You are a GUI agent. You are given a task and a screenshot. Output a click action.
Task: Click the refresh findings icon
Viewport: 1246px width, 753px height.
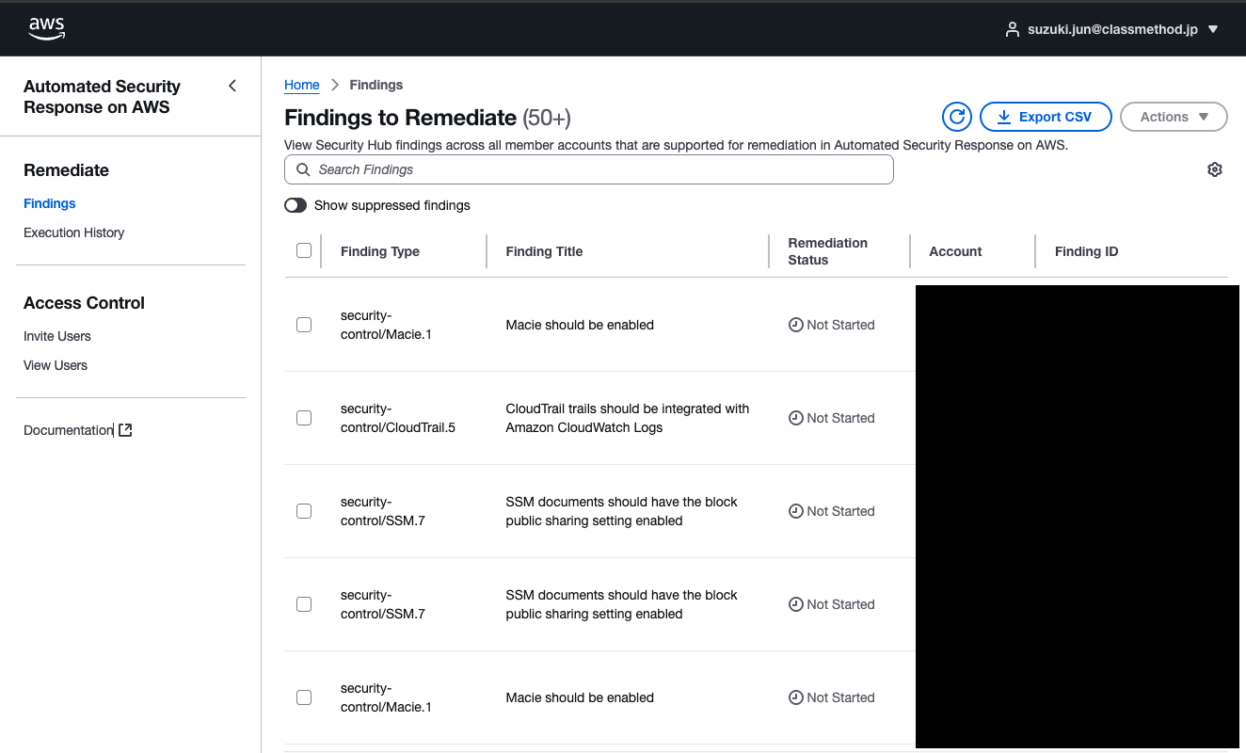[x=956, y=117]
